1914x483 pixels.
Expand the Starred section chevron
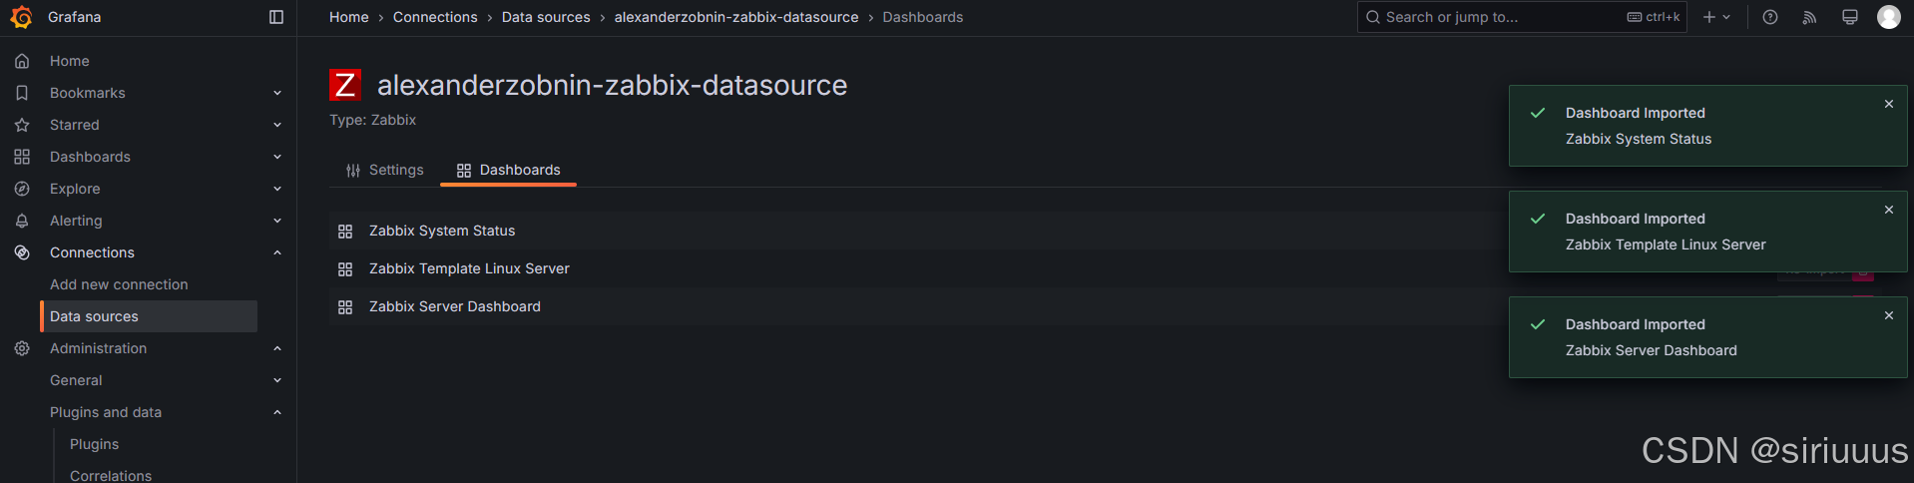tap(277, 125)
